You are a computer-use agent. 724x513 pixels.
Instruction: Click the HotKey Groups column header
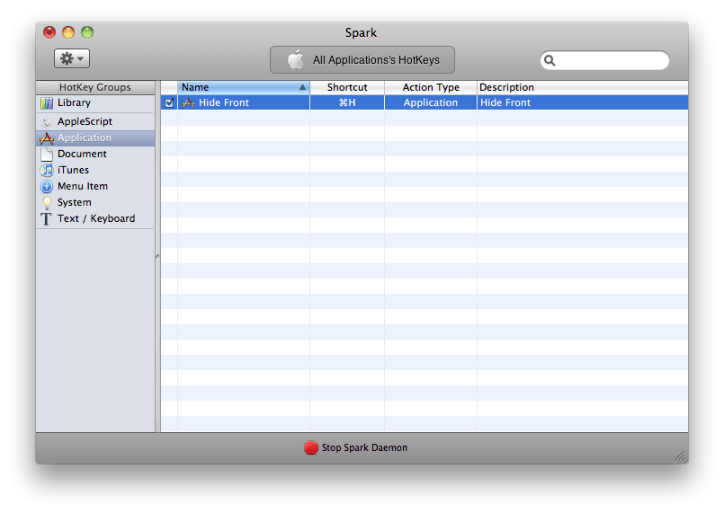[95, 87]
